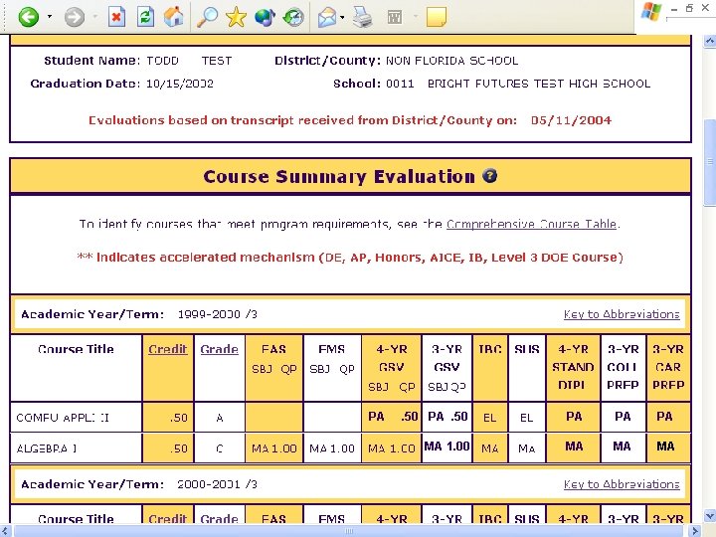The width and height of the screenshot is (716, 537).
Task: Go to the Home page icon
Action: tap(173, 17)
